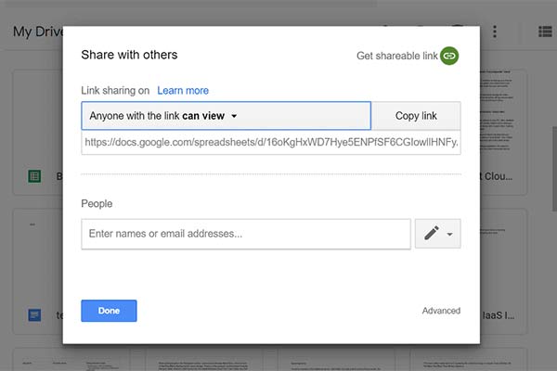The height and width of the screenshot is (371, 557).
Task: Click the pencil edit permission icon
Action: click(431, 234)
